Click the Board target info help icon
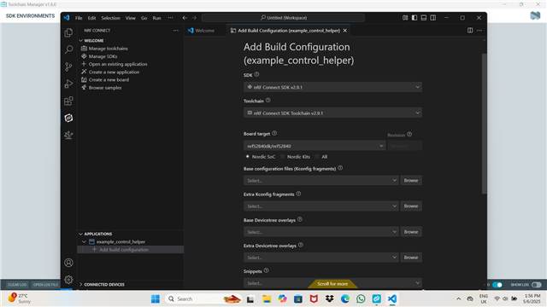547x307 pixels. tap(274, 133)
